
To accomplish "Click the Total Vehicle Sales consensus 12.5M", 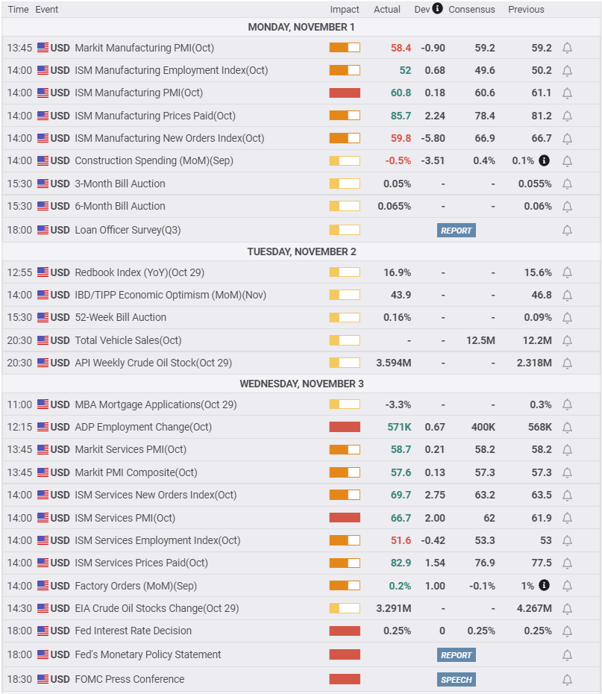I will tap(480, 340).
